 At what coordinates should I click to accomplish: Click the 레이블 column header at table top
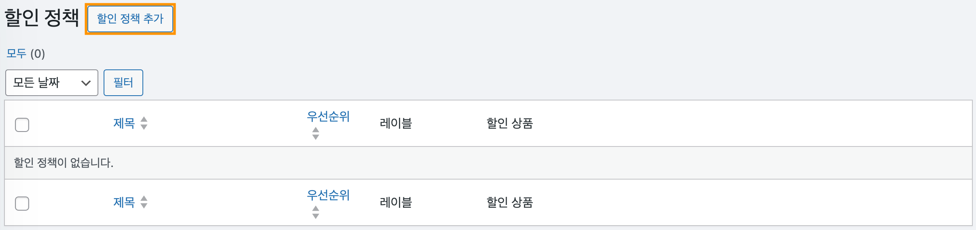tap(396, 123)
